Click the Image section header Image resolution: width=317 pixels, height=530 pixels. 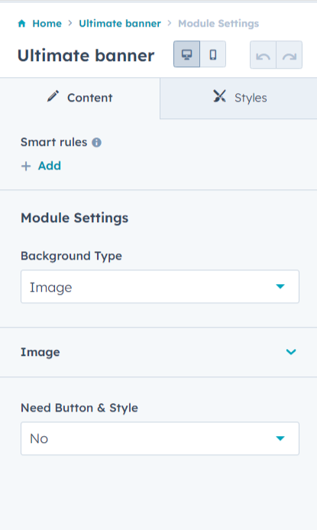click(159, 352)
